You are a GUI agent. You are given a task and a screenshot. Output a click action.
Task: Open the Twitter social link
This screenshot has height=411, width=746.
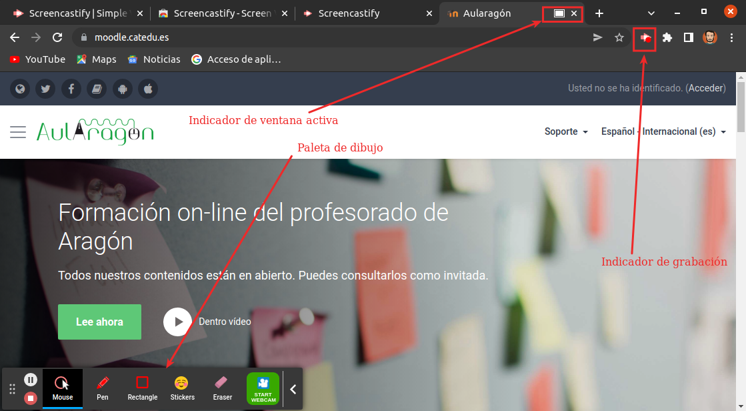click(46, 89)
